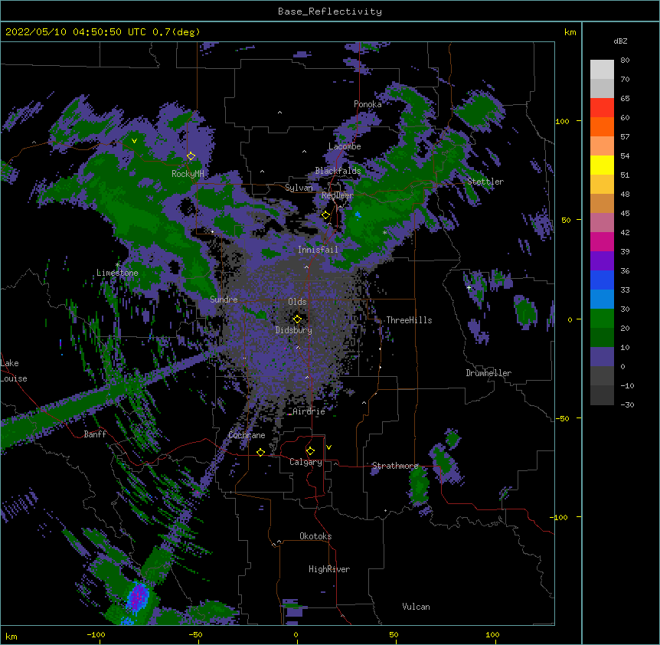Click the strong purple-blue echo near bottom left
The image size is (660, 645).
(138, 597)
